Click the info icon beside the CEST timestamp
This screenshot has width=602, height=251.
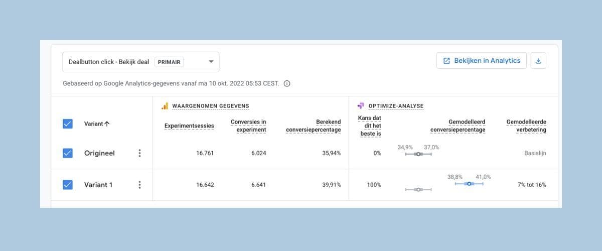click(x=287, y=83)
